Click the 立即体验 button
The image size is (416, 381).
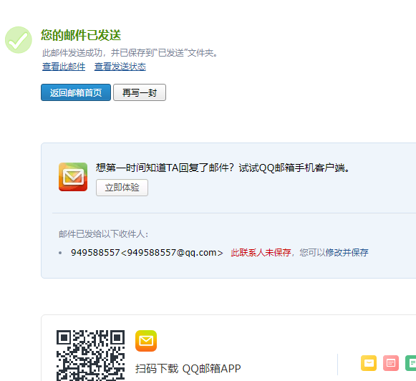coord(122,188)
